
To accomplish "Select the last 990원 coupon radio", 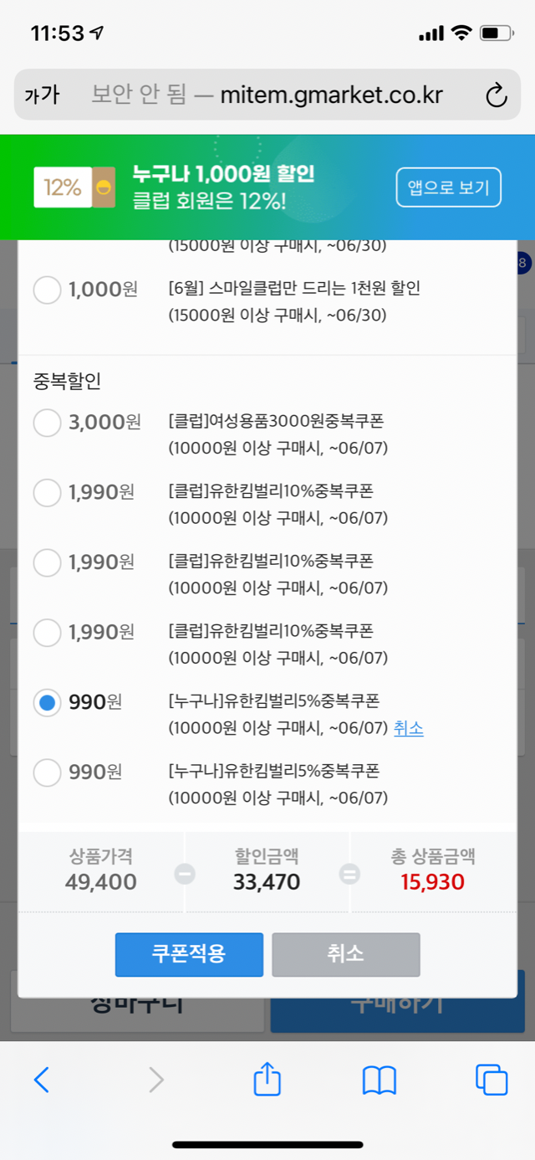I will click(47, 772).
